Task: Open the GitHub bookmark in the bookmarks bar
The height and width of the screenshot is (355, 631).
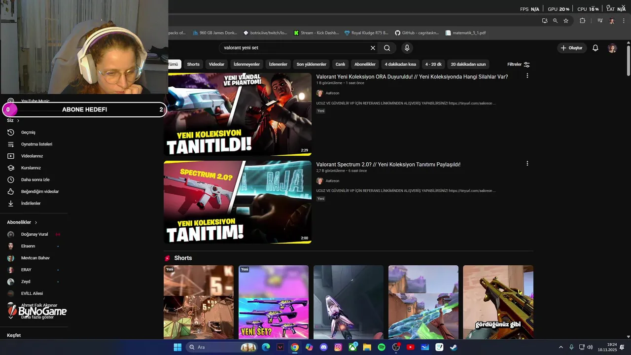Action: click(x=417, y=33)
